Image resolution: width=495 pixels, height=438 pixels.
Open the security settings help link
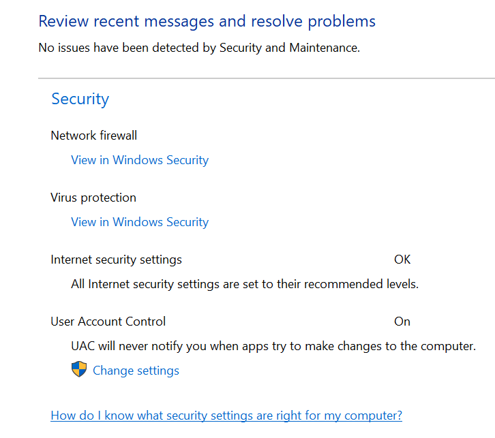click(226, 416)
